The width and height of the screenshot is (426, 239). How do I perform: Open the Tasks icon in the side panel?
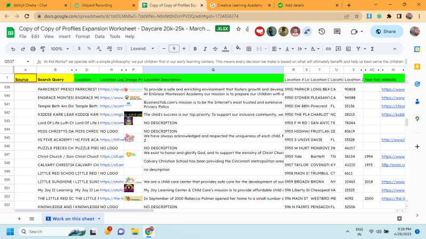(417, 84)
